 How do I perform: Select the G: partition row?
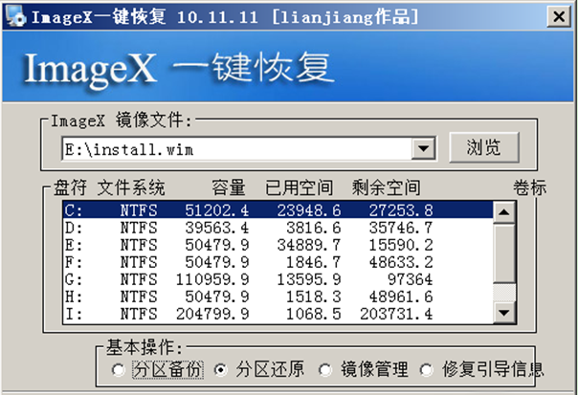pyautogui.click(x=278, y=279)
